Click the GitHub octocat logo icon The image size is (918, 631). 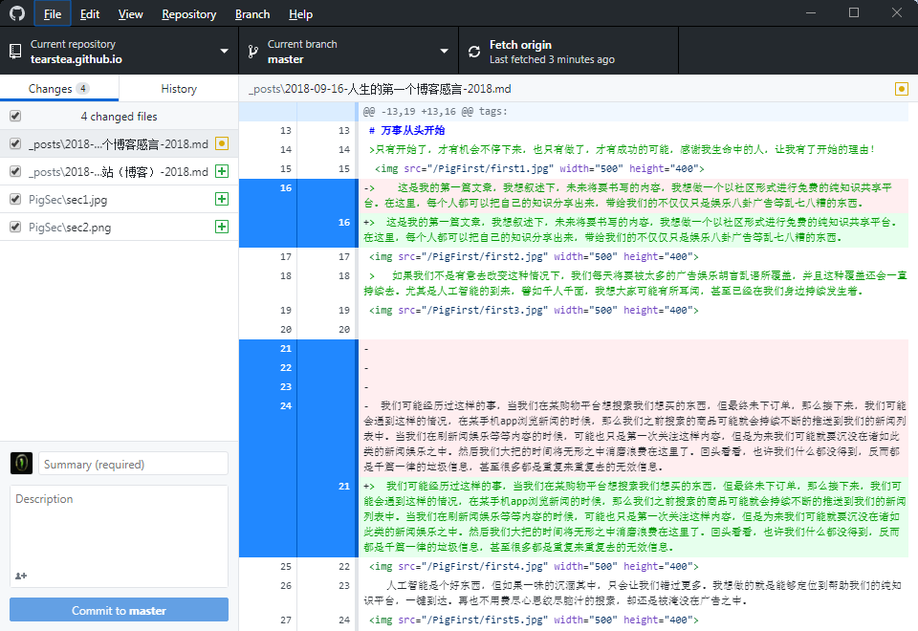pyautogui.click(x=17, y=13)
